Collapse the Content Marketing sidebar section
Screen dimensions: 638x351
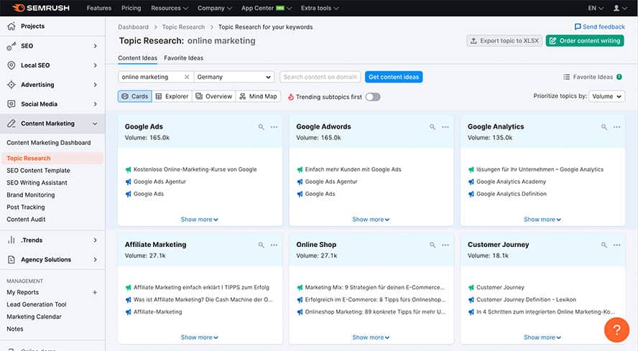(x=95, y=123)
